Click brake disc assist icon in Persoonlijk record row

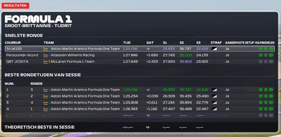click(x=271, y=55)
